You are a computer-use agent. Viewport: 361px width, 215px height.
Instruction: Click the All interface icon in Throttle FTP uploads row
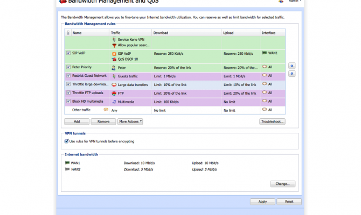265,92
